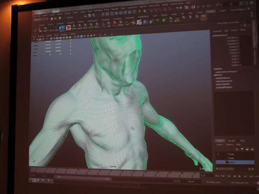
Task: Click the green-labeled 'AnIm' shelf script icon
Action: click(x=91, y=26)
